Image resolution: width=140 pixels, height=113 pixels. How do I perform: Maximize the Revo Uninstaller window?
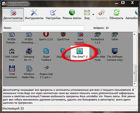123,3
